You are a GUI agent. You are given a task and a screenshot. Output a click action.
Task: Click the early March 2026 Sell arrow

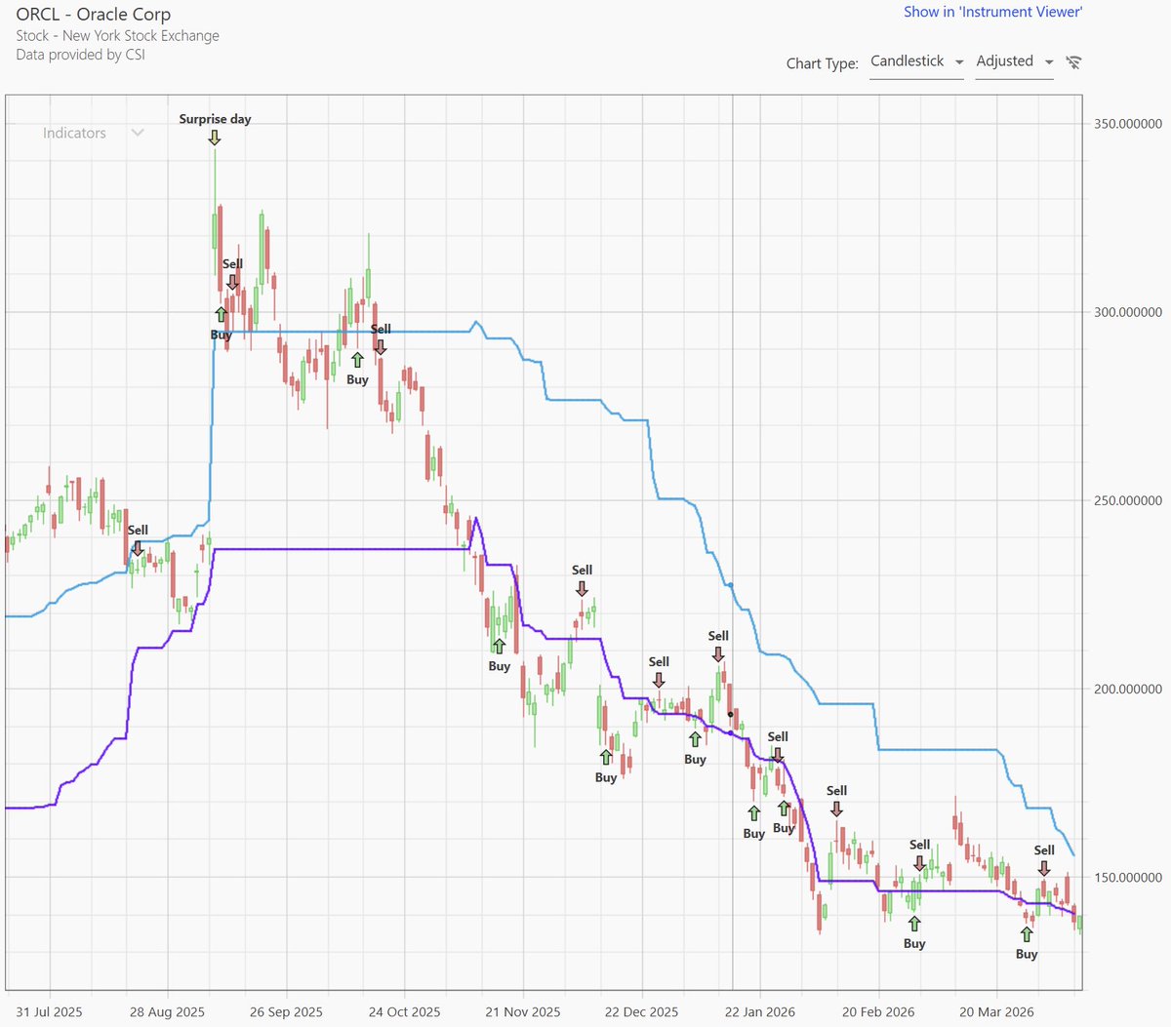pyautogui.click(x=919, y=863)
